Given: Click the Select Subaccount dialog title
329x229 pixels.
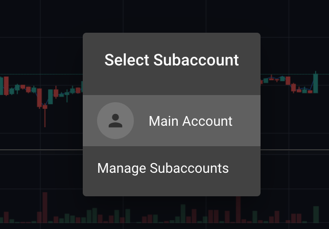Looking at the screenshot, I should 172,60.
